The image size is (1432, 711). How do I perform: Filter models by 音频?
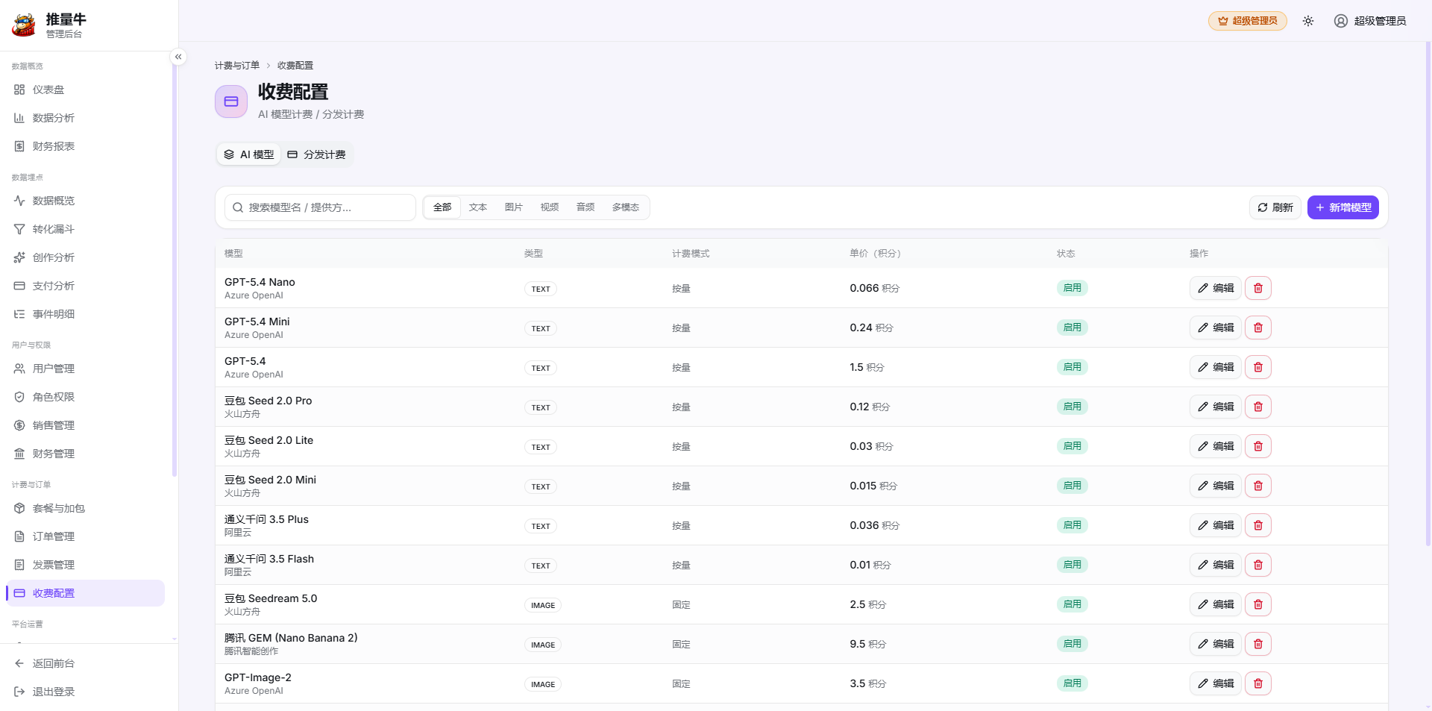585,207
